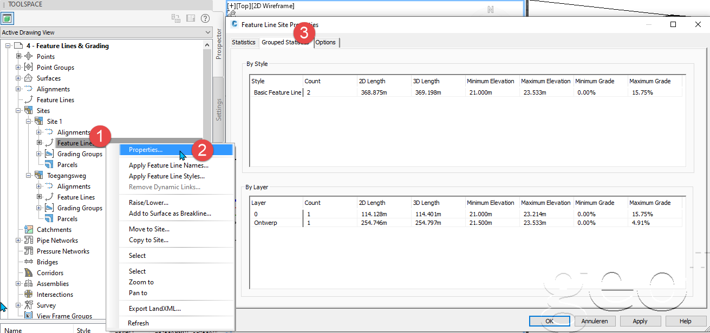Image resolution: width=710 pixels, height=333 pixels.
Task: Select the Survey icon
Action: click(x=27, y=305)
